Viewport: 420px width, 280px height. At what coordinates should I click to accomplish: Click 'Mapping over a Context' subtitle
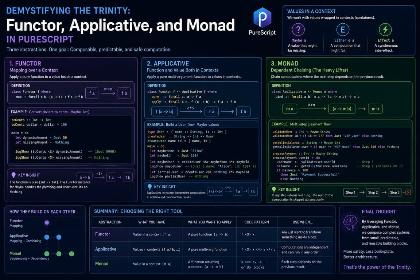(x=34, y=70)
